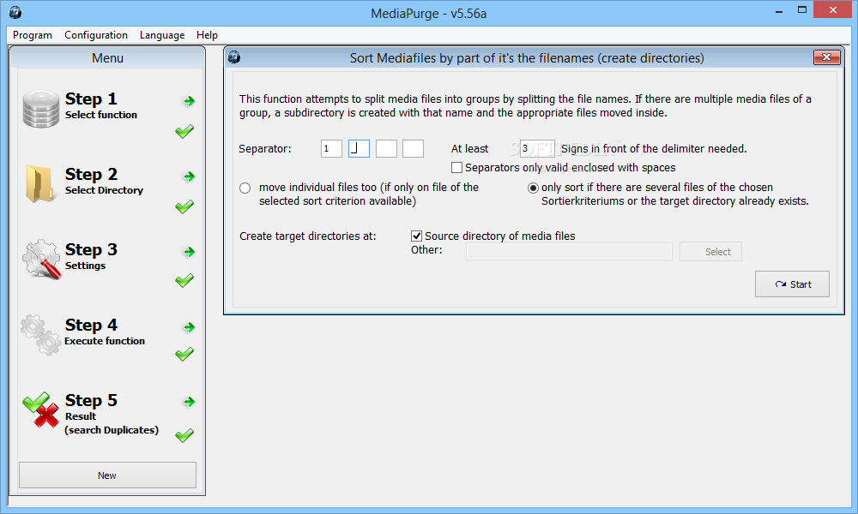Click second Separator field with cursor
858x514 pixels.
pos(359,148)
